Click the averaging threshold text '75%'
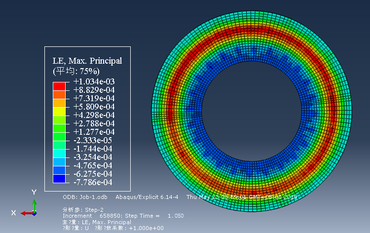Image resolution: width=370 pixels, height=233 pixels. click(x=88, y=71)
